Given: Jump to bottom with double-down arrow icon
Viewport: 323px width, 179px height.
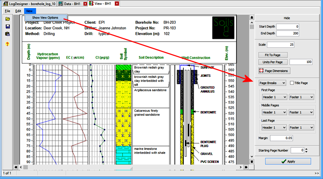Looking at the screenshot, I should point(252,161).
